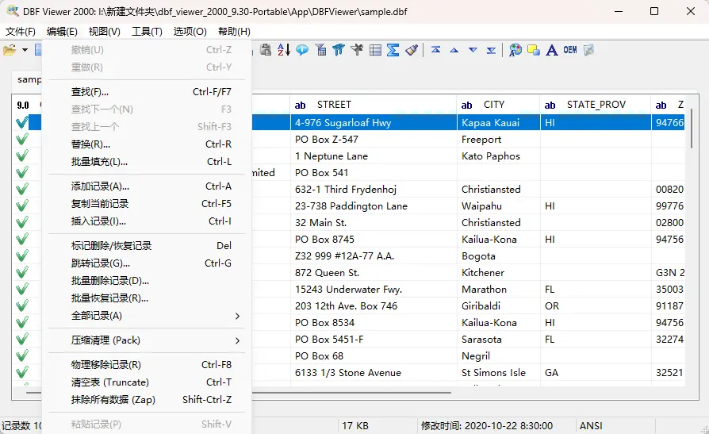Screen dimensions: 709x434
Task: Go to previous record up arrow
Action: click(454, 50)
